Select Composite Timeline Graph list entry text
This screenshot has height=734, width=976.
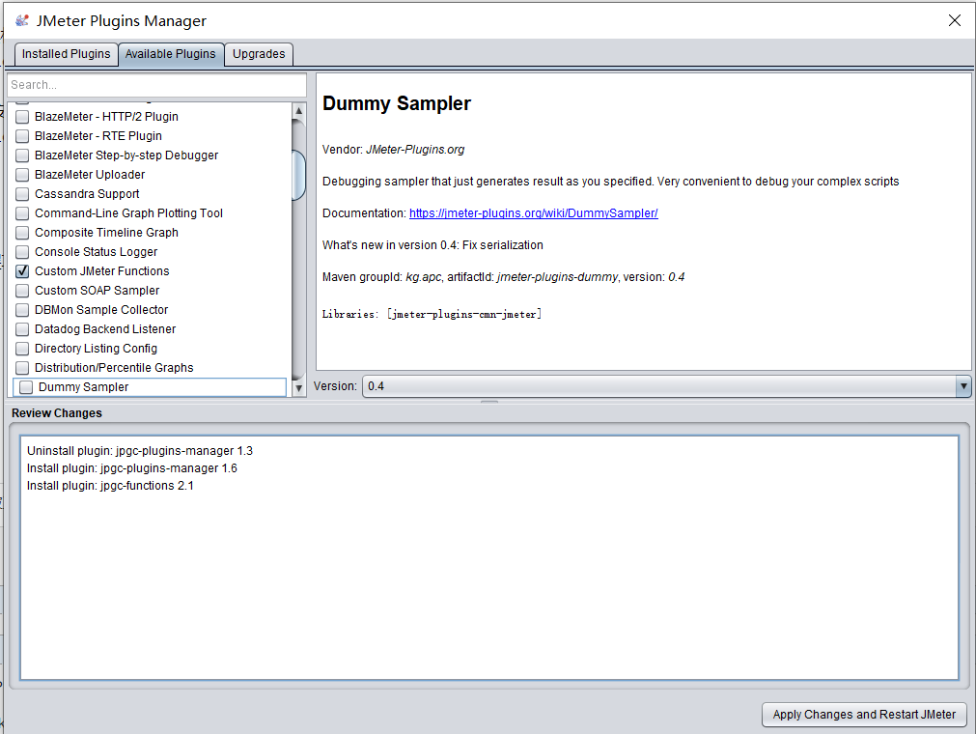[x=106, y=233]
